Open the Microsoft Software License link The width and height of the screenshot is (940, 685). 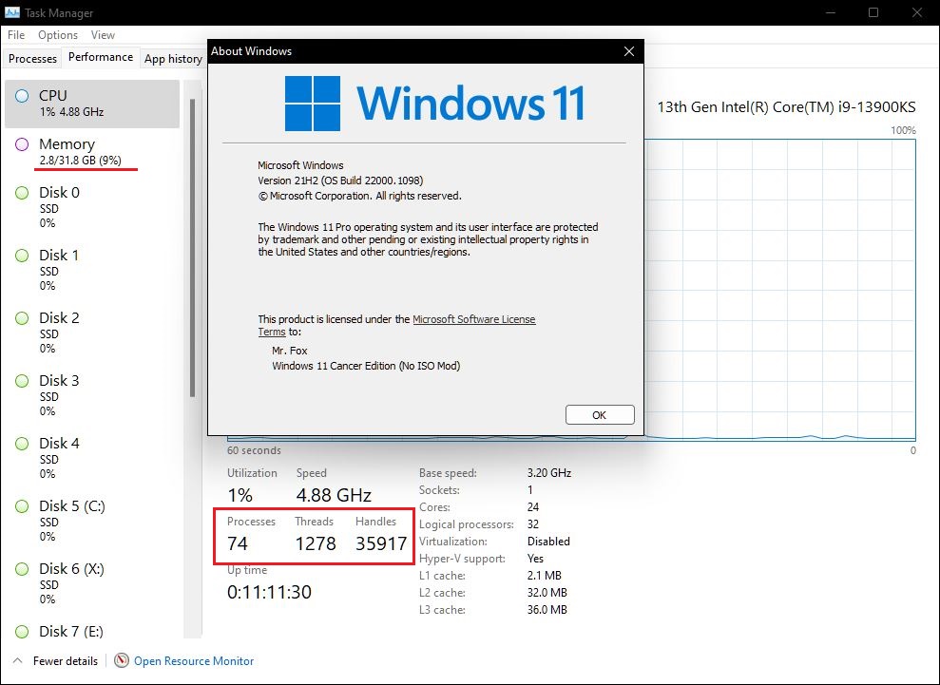[x=473, y=319]
